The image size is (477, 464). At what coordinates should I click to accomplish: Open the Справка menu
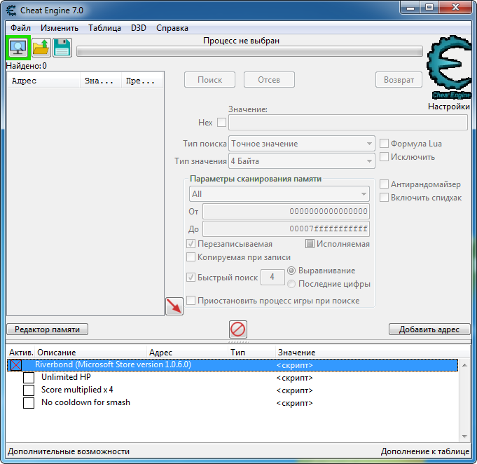click(172, 28)
